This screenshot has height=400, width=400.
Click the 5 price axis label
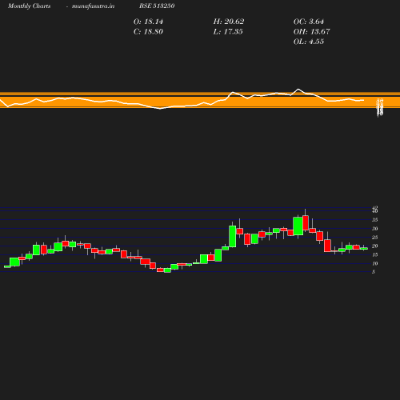click(374, 272)
